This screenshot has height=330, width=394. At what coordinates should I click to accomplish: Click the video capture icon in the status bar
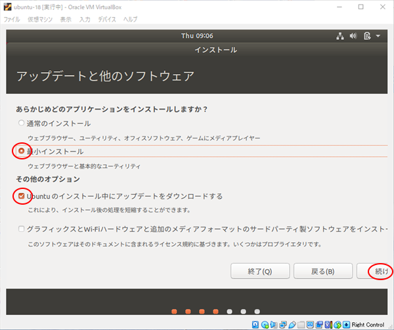pos(319,325)
